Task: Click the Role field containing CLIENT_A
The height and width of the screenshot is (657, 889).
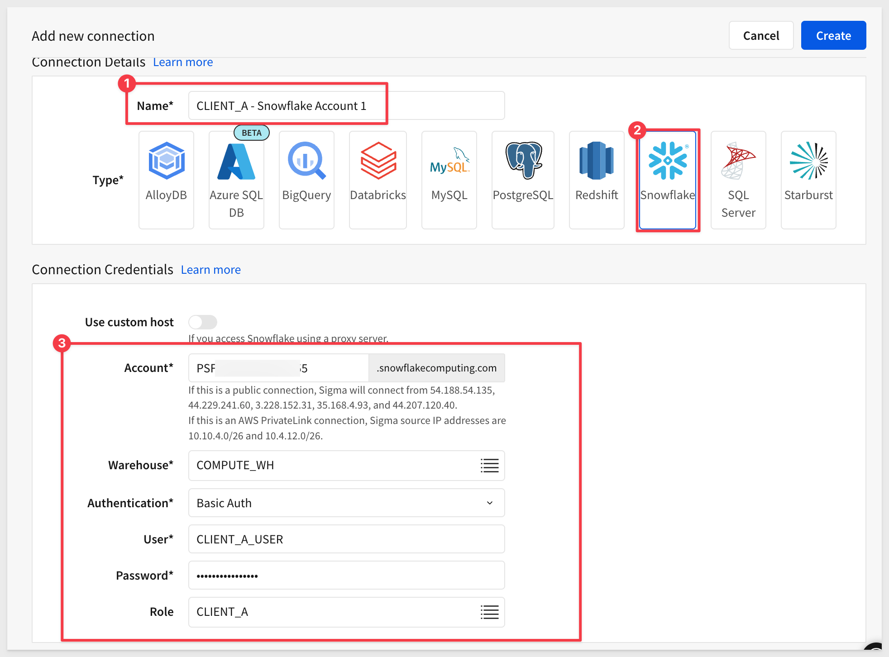Action: 347,612
